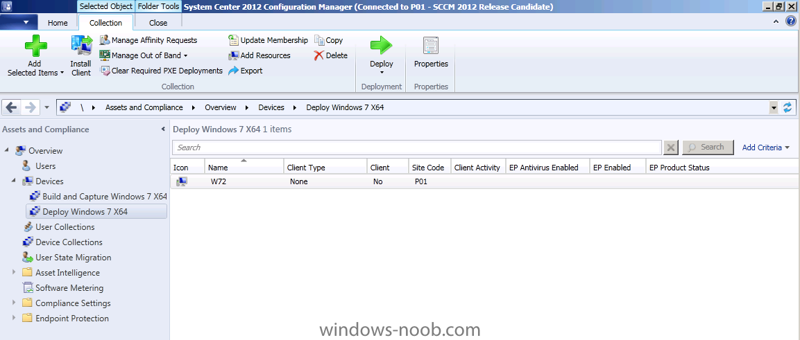Click the address bar root node icon
The height and width of the screenshot is (340, 800).
coord(65,107)
